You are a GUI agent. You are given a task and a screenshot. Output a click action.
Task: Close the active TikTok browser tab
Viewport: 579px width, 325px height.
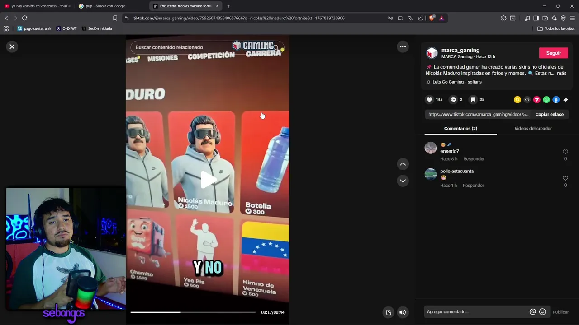[217, 6]
